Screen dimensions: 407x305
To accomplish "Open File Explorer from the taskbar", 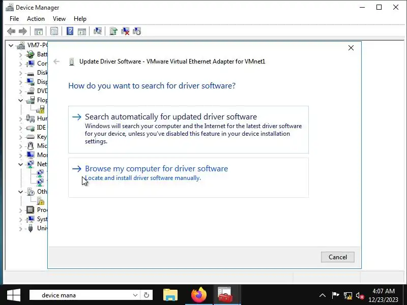I will point(170,295).
